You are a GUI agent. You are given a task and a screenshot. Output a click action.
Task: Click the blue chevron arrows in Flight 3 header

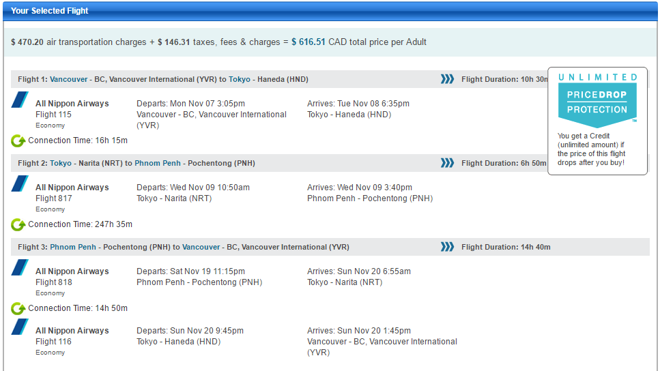447,247
